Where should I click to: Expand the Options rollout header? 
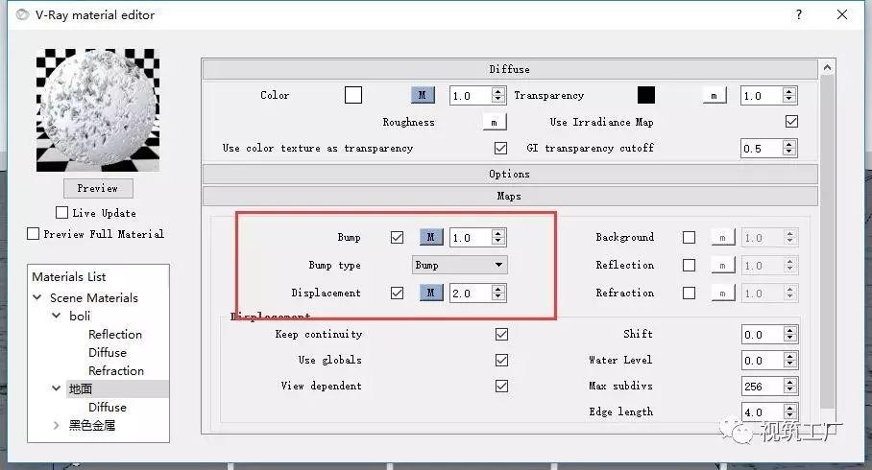pyautogui.click(x=509, y=174)
